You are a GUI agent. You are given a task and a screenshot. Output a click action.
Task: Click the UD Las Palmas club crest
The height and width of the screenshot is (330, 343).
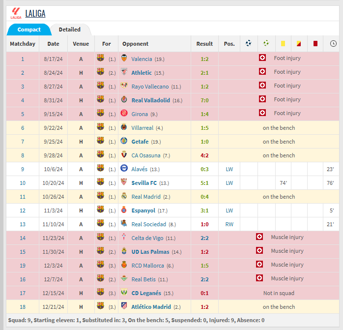click(x=124, y=251)
